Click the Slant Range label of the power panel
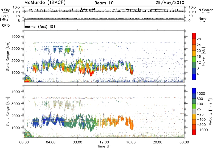Screen dimensions: 213x148 [x=7, y=56]
